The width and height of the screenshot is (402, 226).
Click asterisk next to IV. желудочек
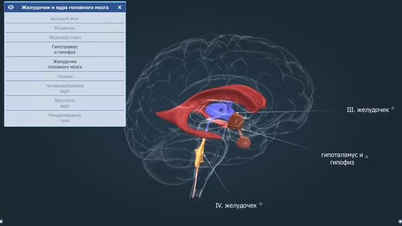[261, 204]
